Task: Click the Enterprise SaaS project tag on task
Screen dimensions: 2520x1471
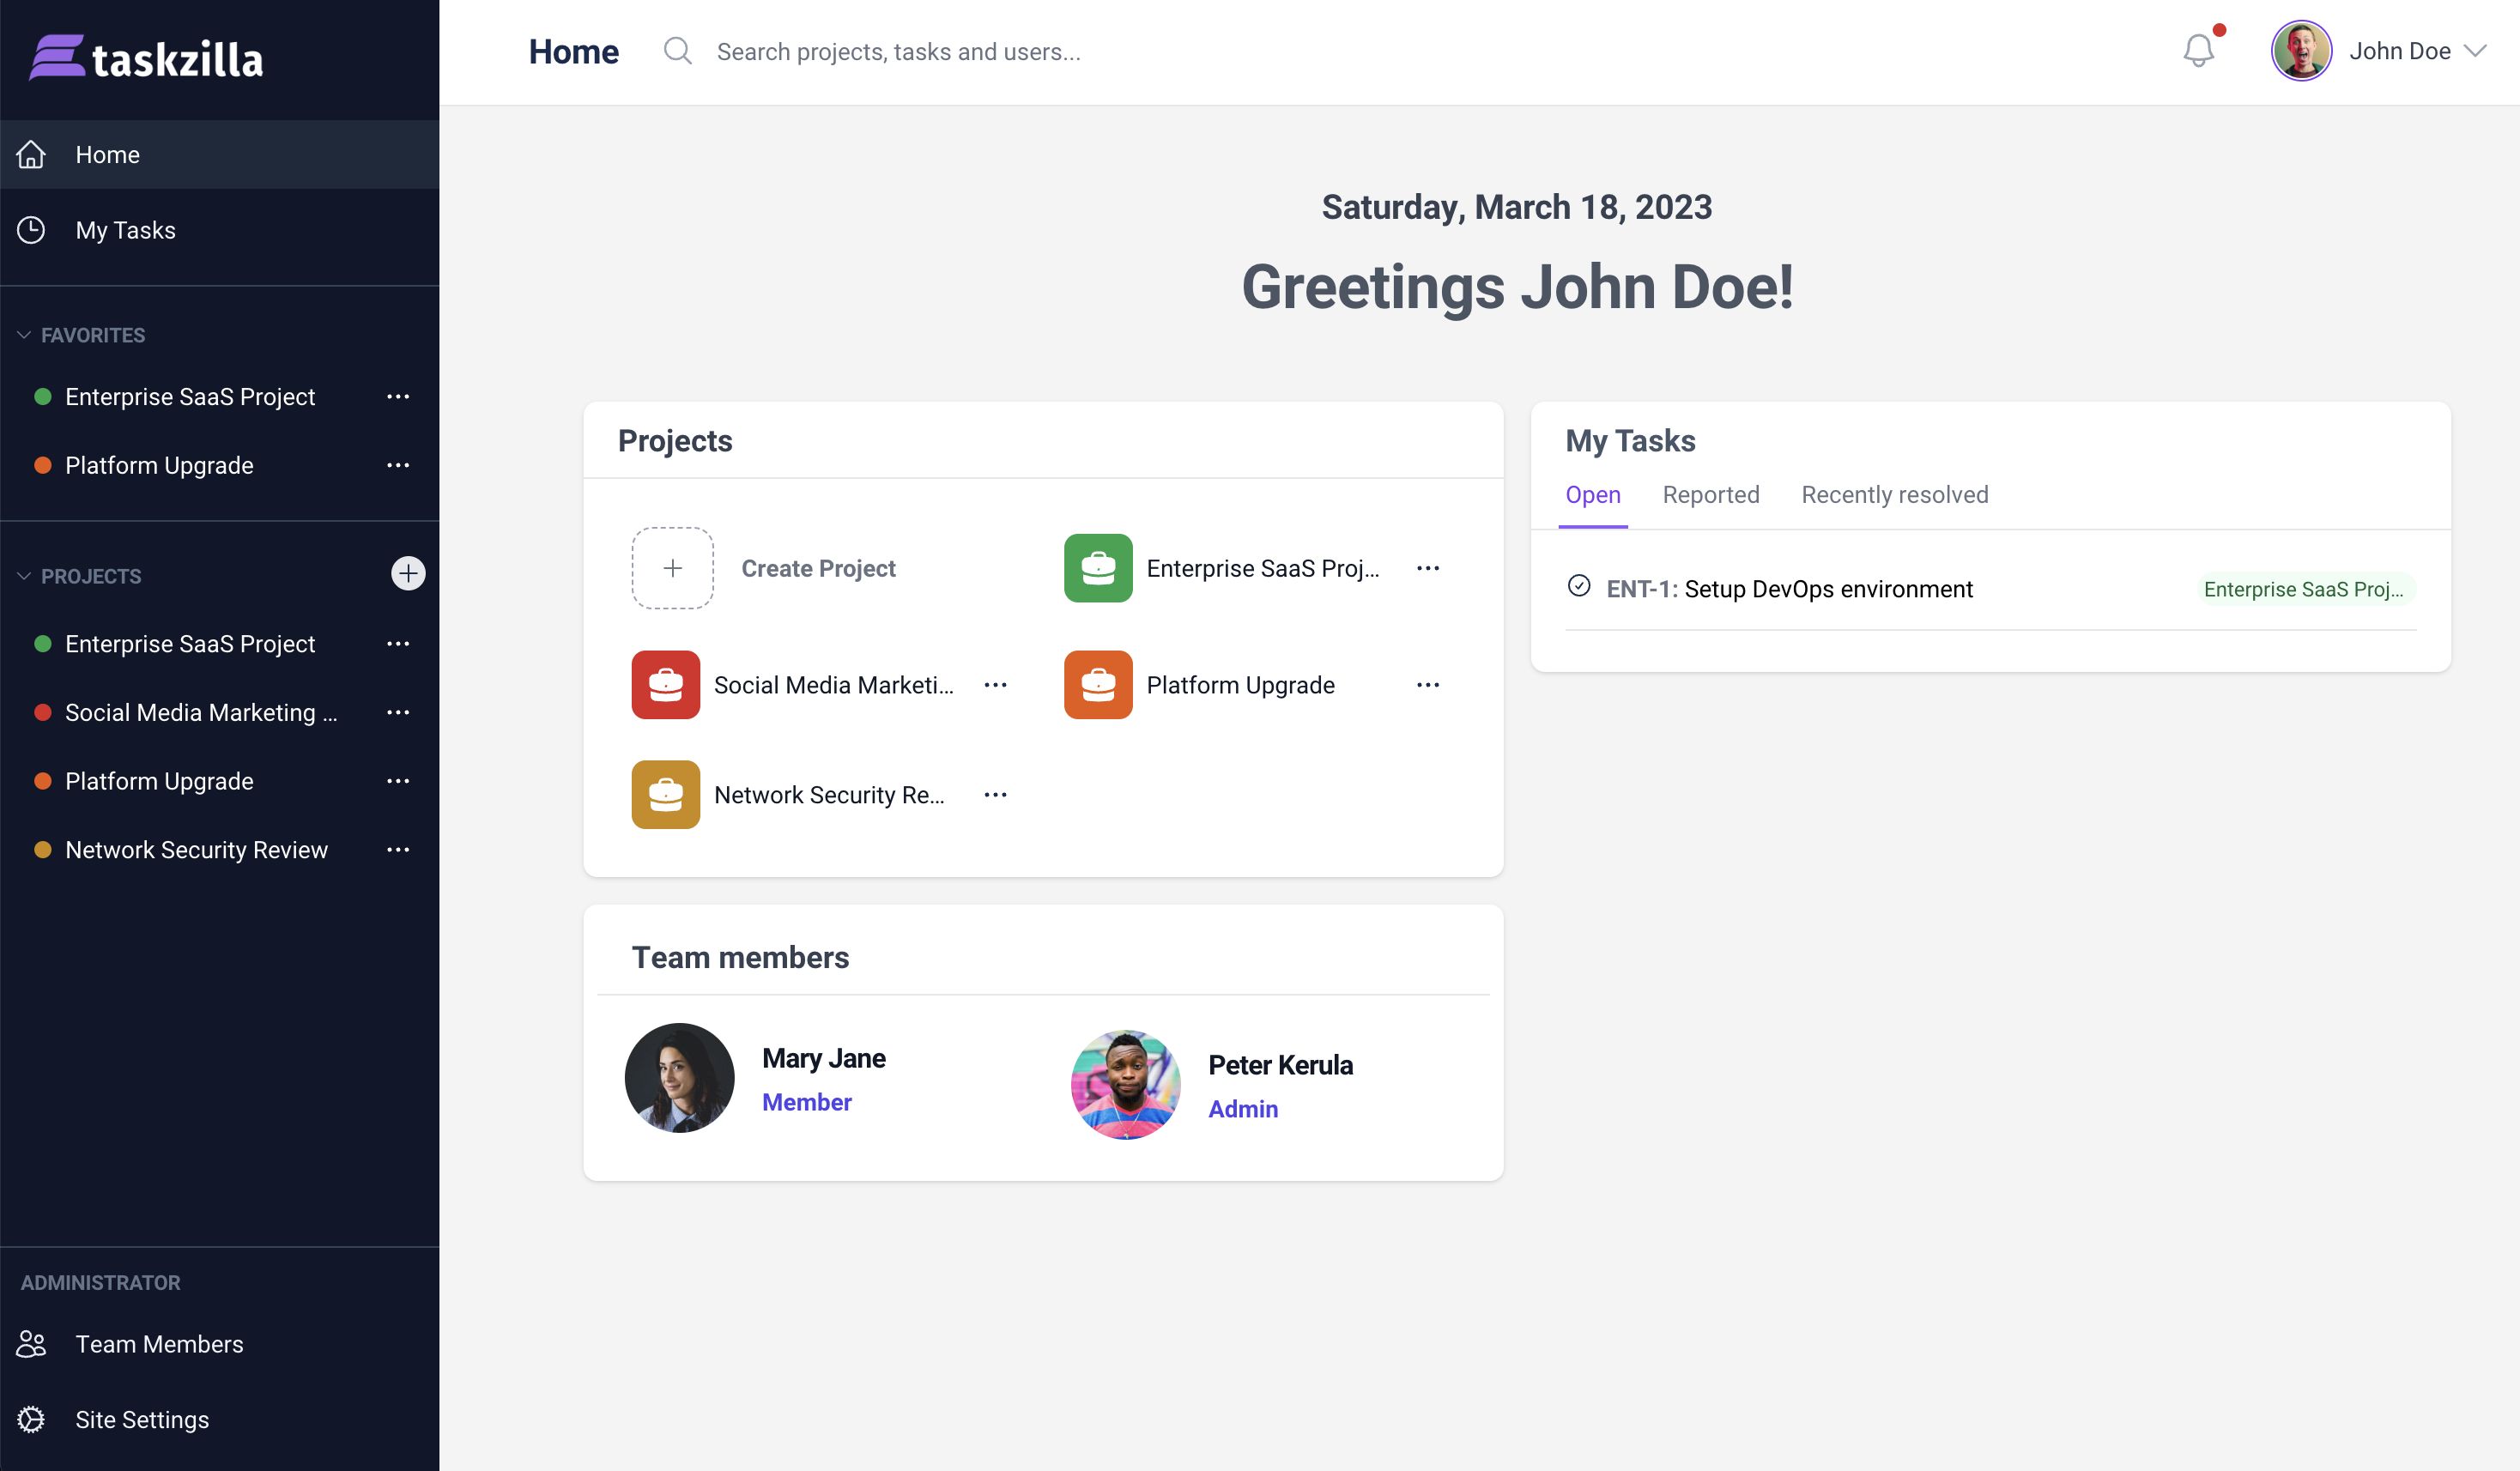Action: click(x=2302, y=589)
